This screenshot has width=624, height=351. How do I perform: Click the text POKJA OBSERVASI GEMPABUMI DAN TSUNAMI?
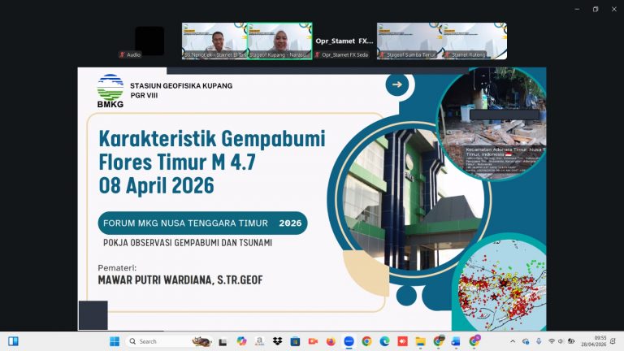(x=188, y=242)
